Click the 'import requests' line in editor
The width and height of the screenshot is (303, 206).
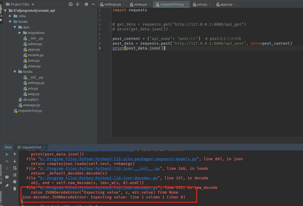pyautogui.click(x=130, y=10)
